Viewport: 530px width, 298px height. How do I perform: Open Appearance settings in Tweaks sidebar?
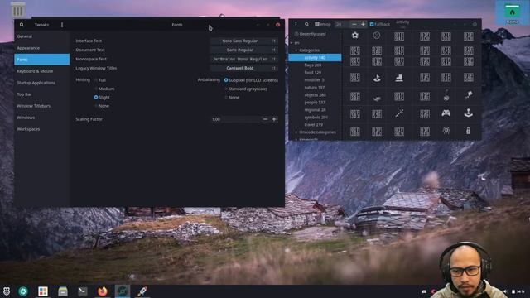click(x=41, y=48)
